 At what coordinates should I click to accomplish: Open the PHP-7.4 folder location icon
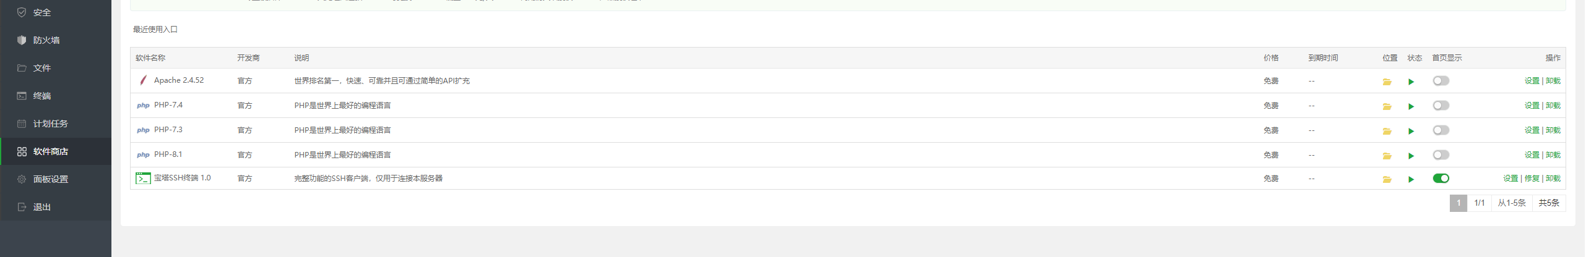[x=1387, y=106]
